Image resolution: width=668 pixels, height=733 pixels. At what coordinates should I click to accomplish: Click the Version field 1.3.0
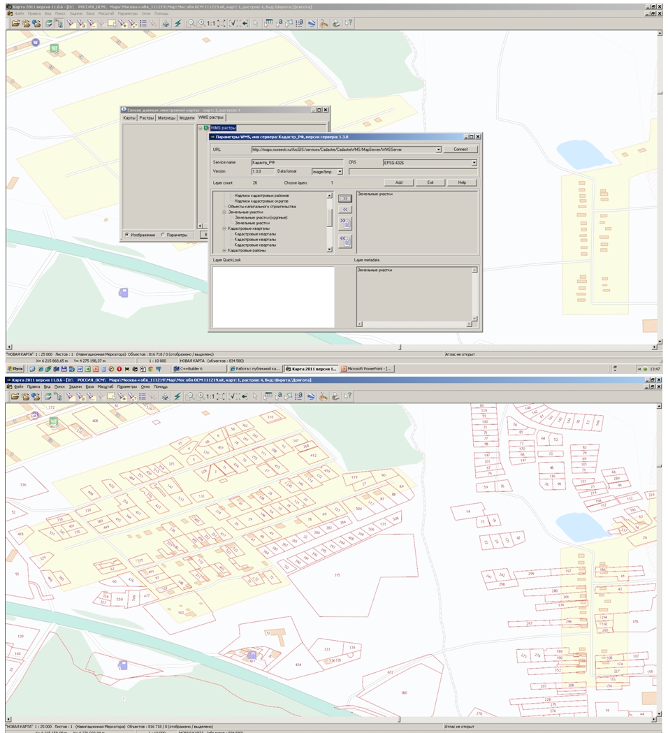tap(262, 172)
